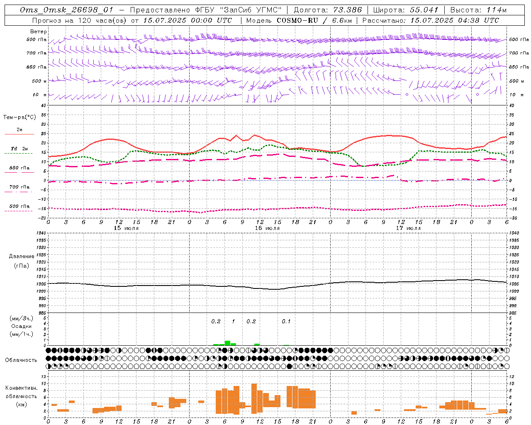This screenshot has height=425, width=531.
Task: Click the (мм/3ч.) precipitation unit label
Action: pyautogui.click(x=21, y=318)
